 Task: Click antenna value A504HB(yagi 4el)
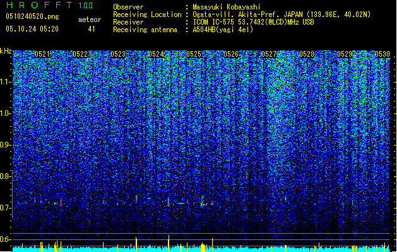(x=223, y=30)
